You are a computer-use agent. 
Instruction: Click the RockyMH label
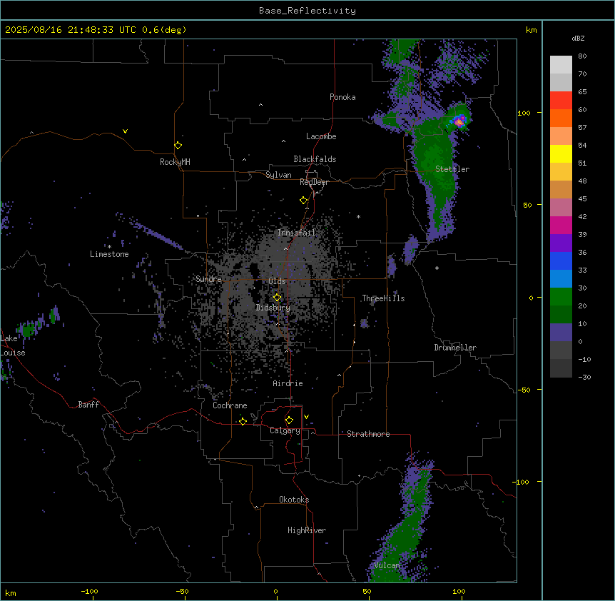(175, 162)
